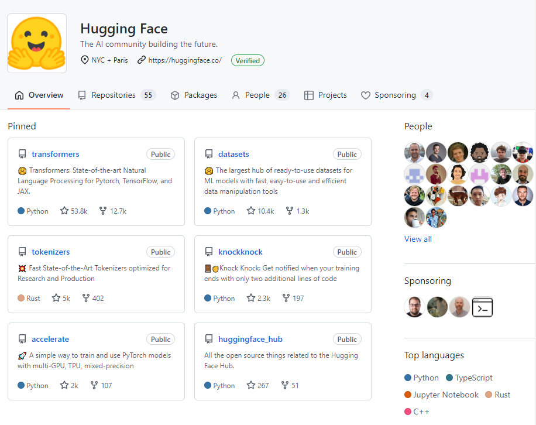Image resolution: width=536 pixels, height=425 pixels.
Task: Click the Rust color dot on tokenizers card
Action: coord(21,298)
